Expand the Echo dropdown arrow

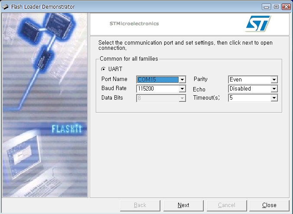pyautogui.click(x=274, y=89)
